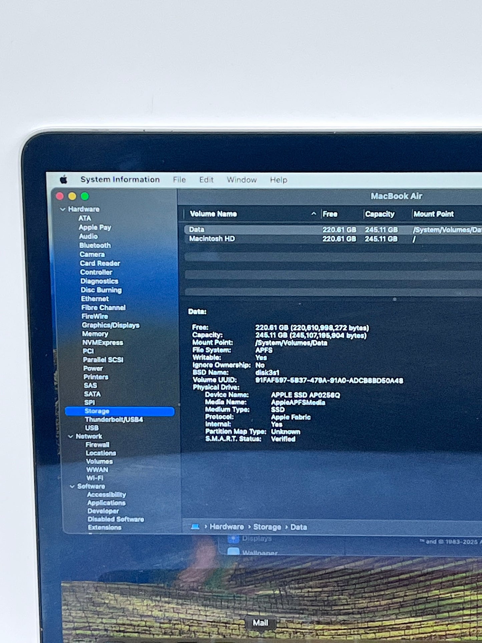This screenshot has width=482, height=643.
Task: Collapse the Network section
Action: pyautogui.click(x=70, y=436)
